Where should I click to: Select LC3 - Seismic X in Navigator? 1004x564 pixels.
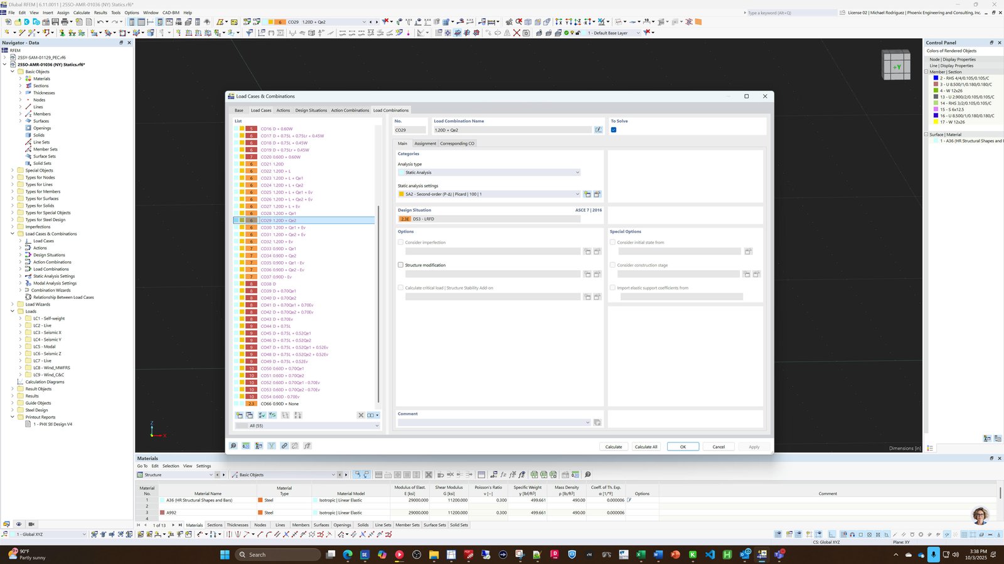(x=47, y=333)
